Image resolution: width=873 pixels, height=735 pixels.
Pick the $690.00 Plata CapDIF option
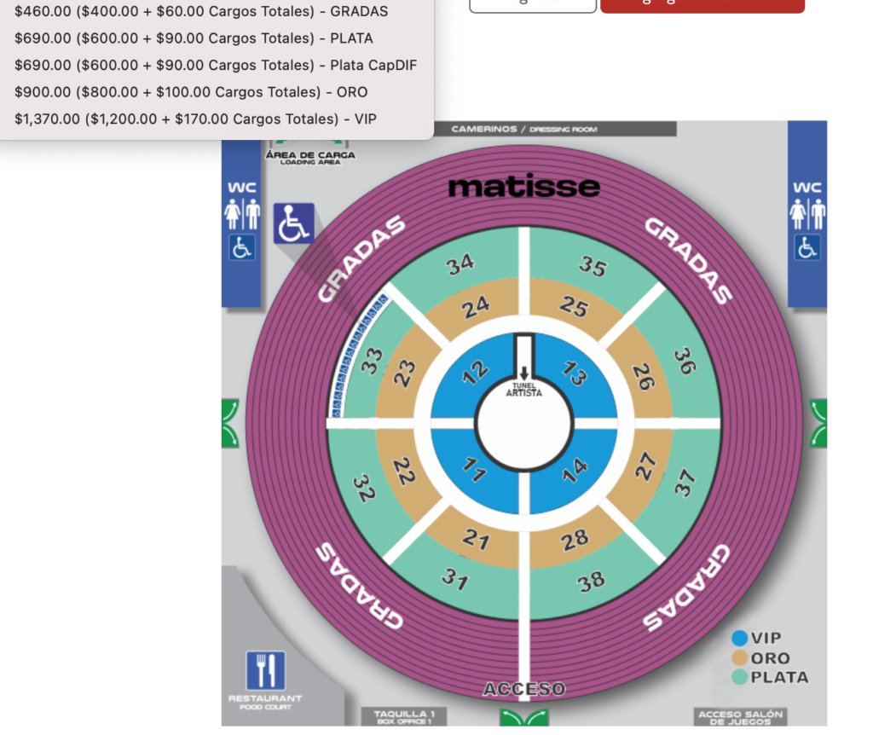pyautogui.click(x=216, y=65)
